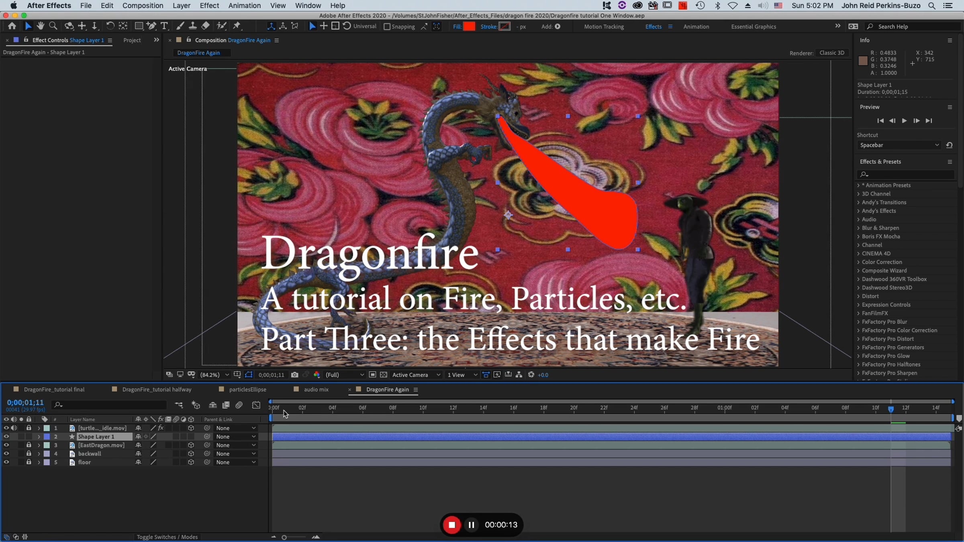Hide the backwall layer
Viewport: 964px width, 542px height.
(x=6, y=454)
